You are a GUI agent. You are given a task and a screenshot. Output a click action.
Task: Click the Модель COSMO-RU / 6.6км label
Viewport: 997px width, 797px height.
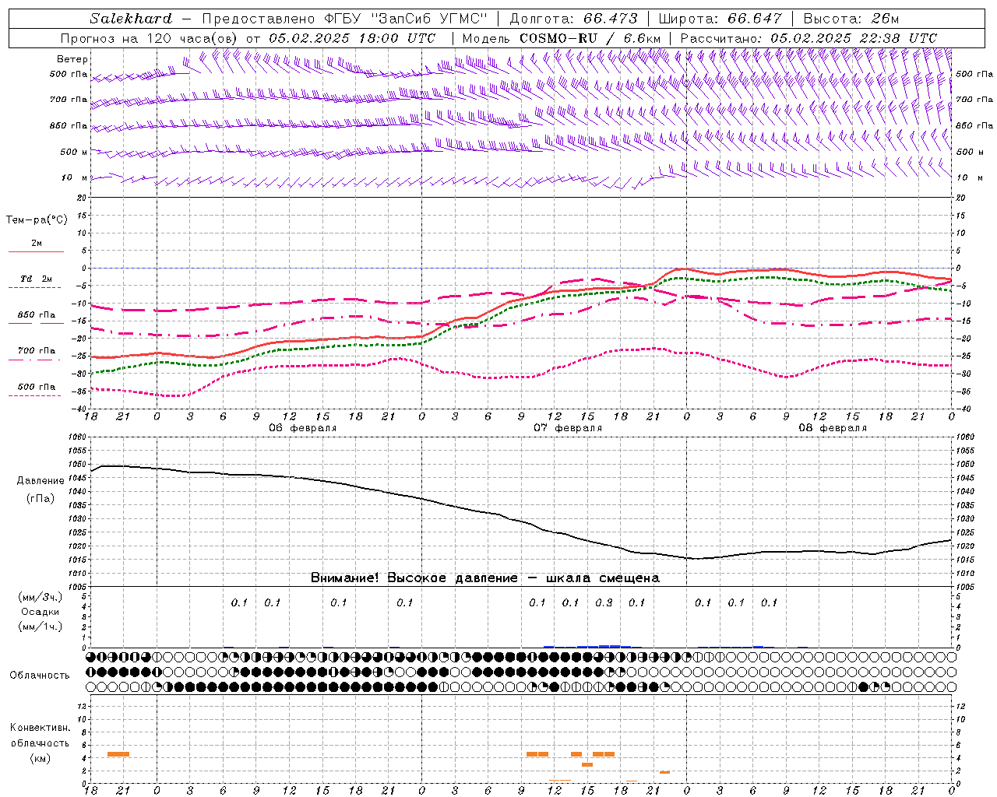(562, 38)
